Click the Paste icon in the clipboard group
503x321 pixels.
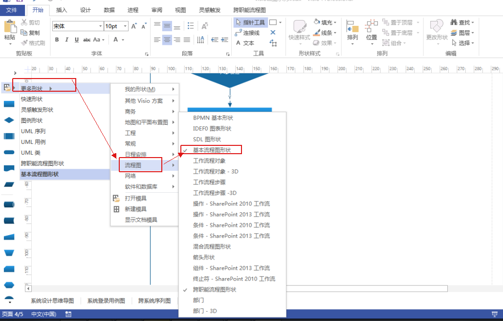[x=10, y=26]
